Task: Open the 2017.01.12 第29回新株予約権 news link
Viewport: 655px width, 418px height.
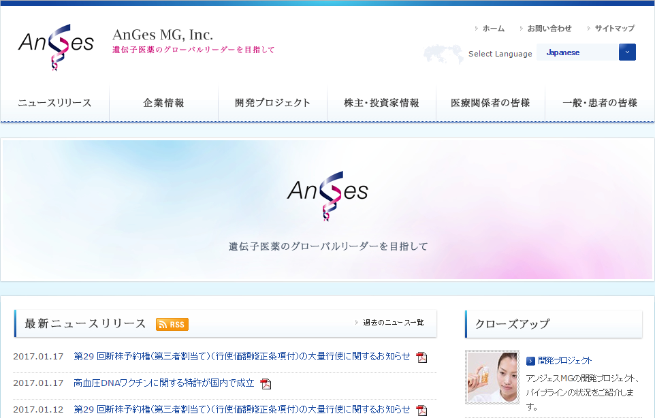Action: pyautogui.click(x=242, y=410)
